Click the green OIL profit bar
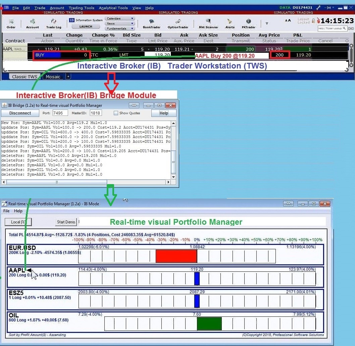This screenshot has height=346, width=355. pyautogui.click(x=209, y=324)
